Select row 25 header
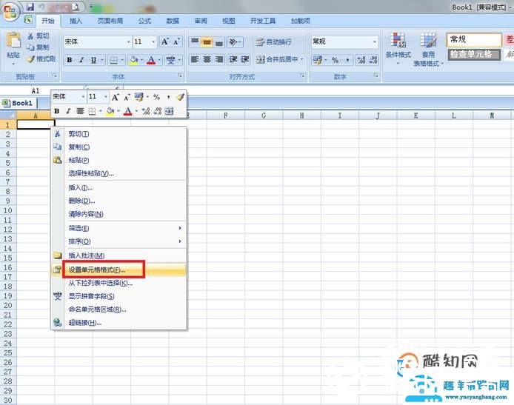Image resolution: width=514 pixels, height=405 pixels. coord(8,353)
